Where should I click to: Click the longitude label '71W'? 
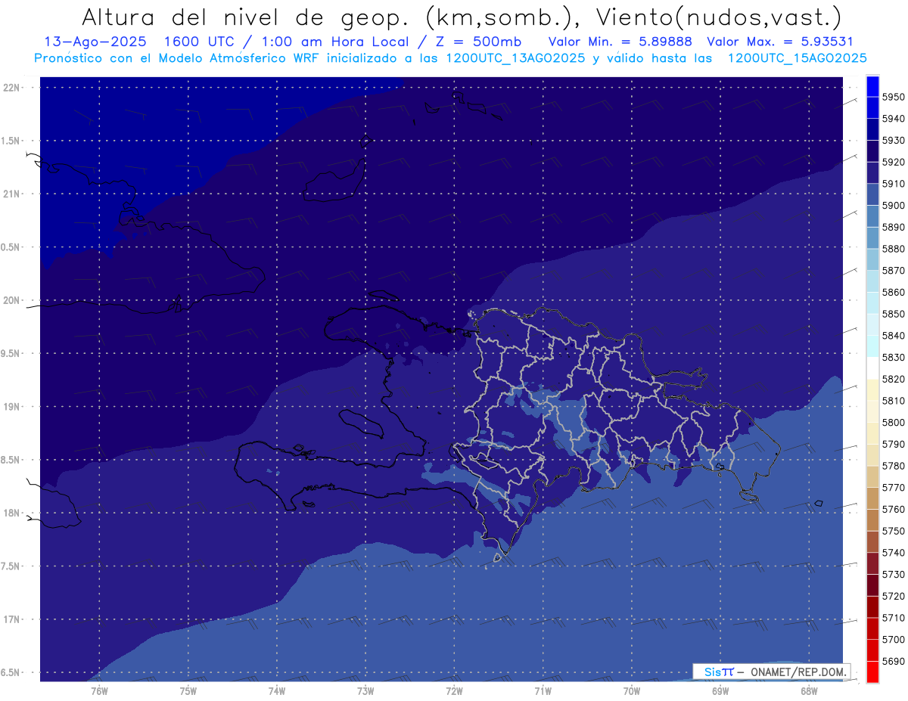(543, 690)
